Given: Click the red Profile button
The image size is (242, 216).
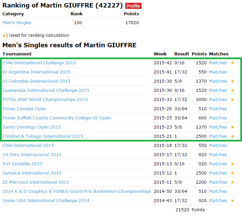Looking at the screenshot, I should click(x=133, y=6).
